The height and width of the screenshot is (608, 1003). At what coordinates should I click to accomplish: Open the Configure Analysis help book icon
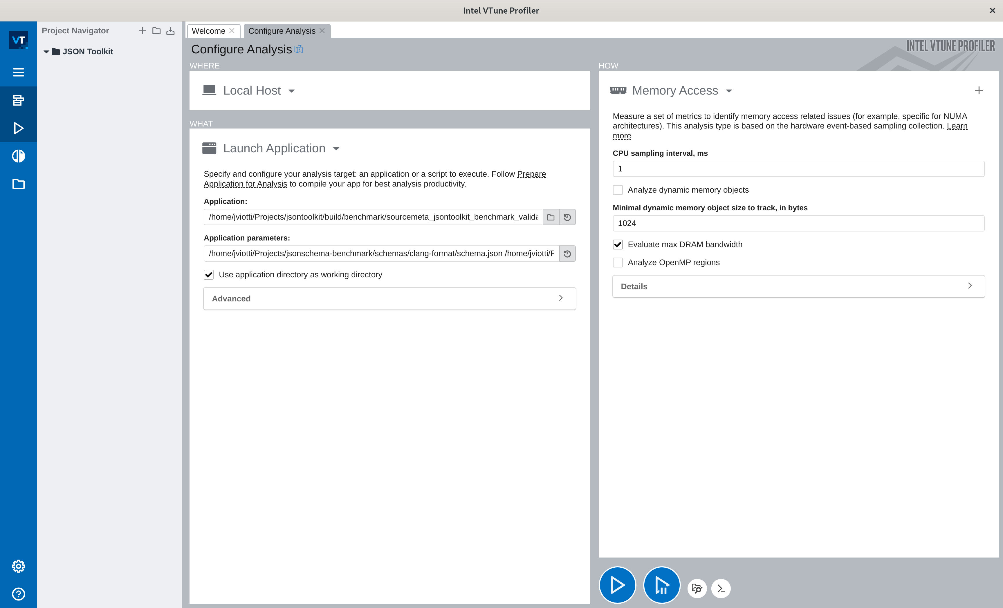coord(299,49)
